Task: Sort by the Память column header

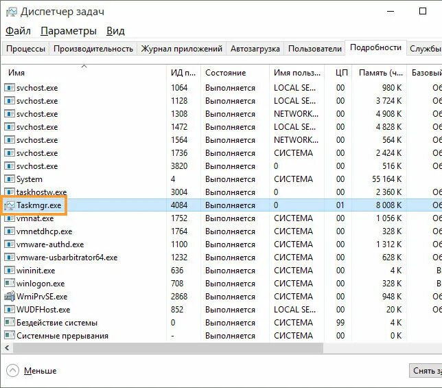Action: [x=380, y=73]
